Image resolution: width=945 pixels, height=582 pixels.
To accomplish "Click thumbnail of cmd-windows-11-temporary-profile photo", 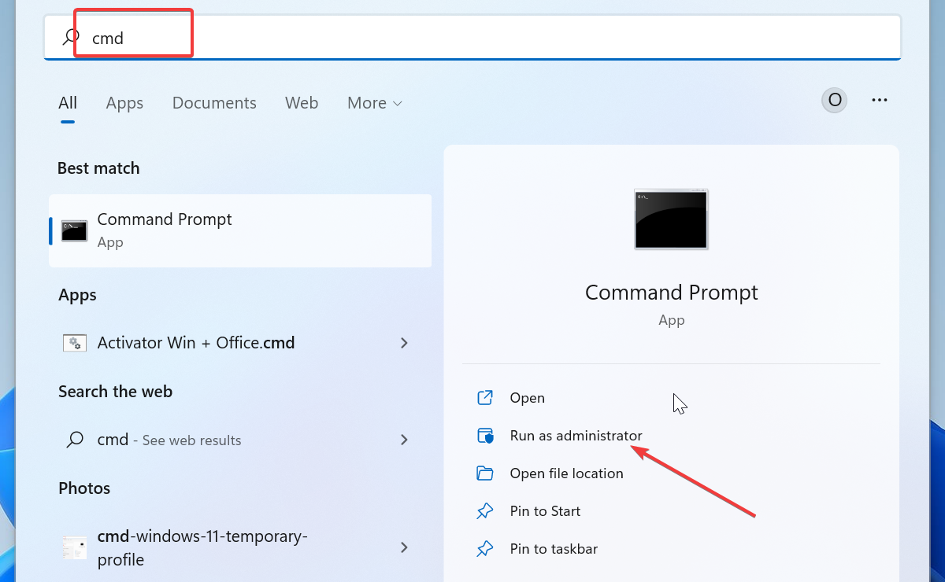I will (x=75, y=548).
